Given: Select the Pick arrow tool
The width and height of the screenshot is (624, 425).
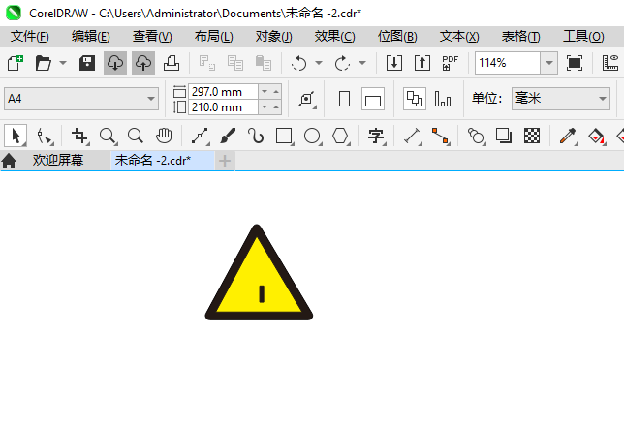Looking at the screenshot, I should point(16,136).
